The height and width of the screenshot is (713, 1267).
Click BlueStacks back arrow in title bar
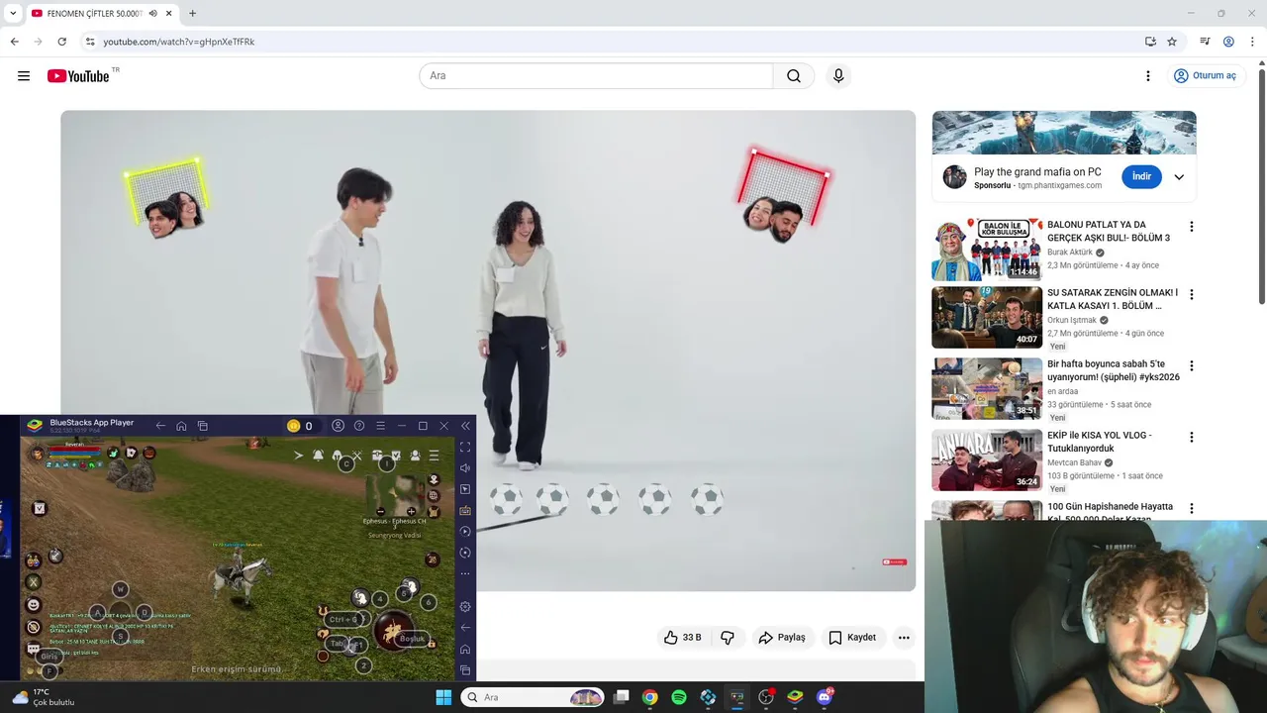160,426
